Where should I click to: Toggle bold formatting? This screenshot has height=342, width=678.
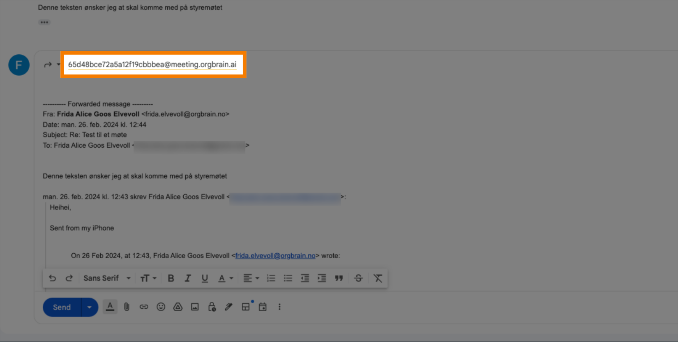click(x=171, y=278)
